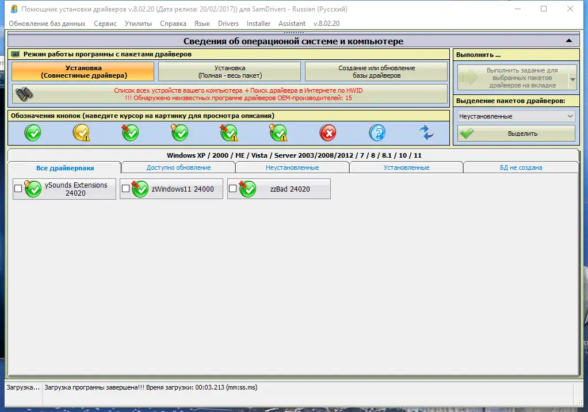
Task: Open the Утилиты menu
Action: click(x=138, y=24)
